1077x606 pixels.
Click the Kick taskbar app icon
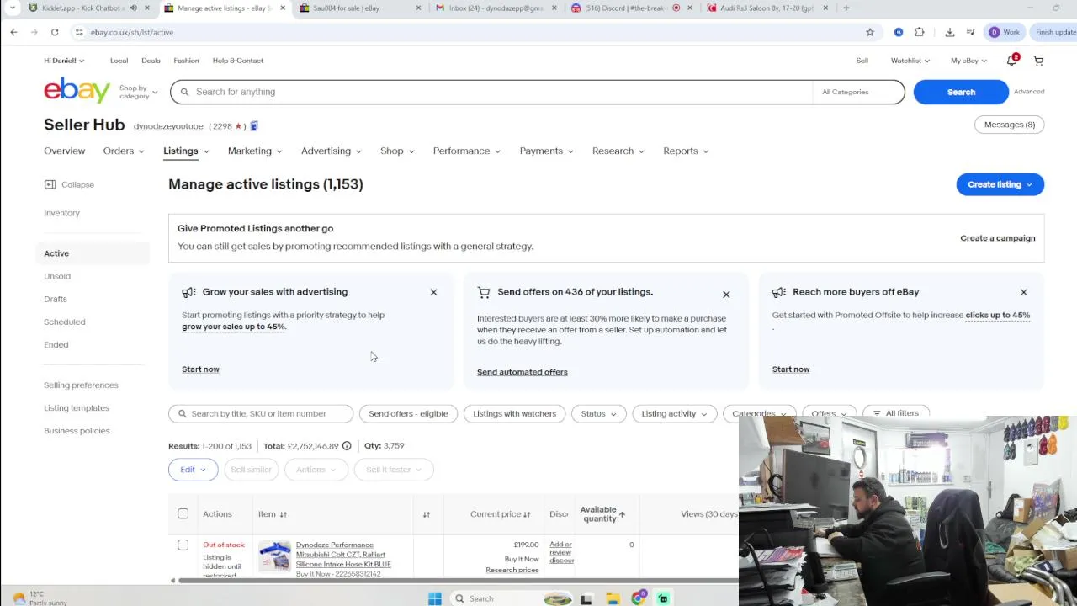pyautogui.click(x=663, y=598)
